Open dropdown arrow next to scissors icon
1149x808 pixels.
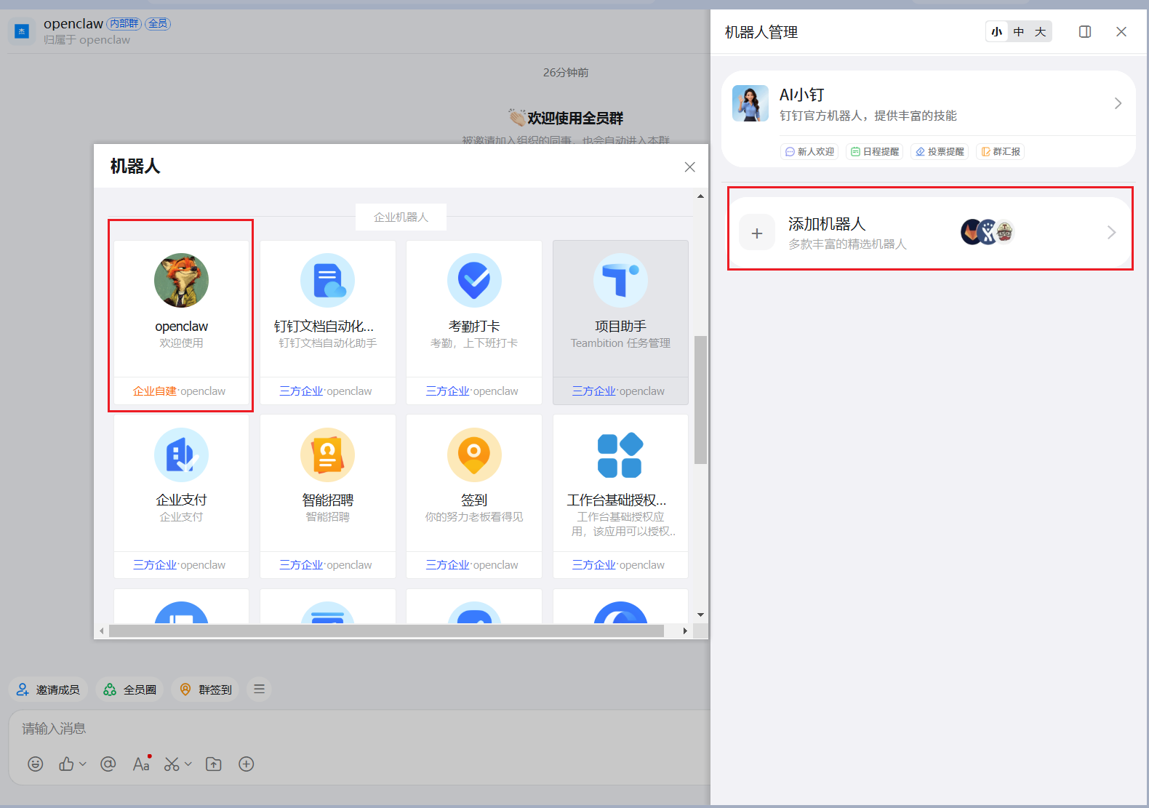(188, 764)
